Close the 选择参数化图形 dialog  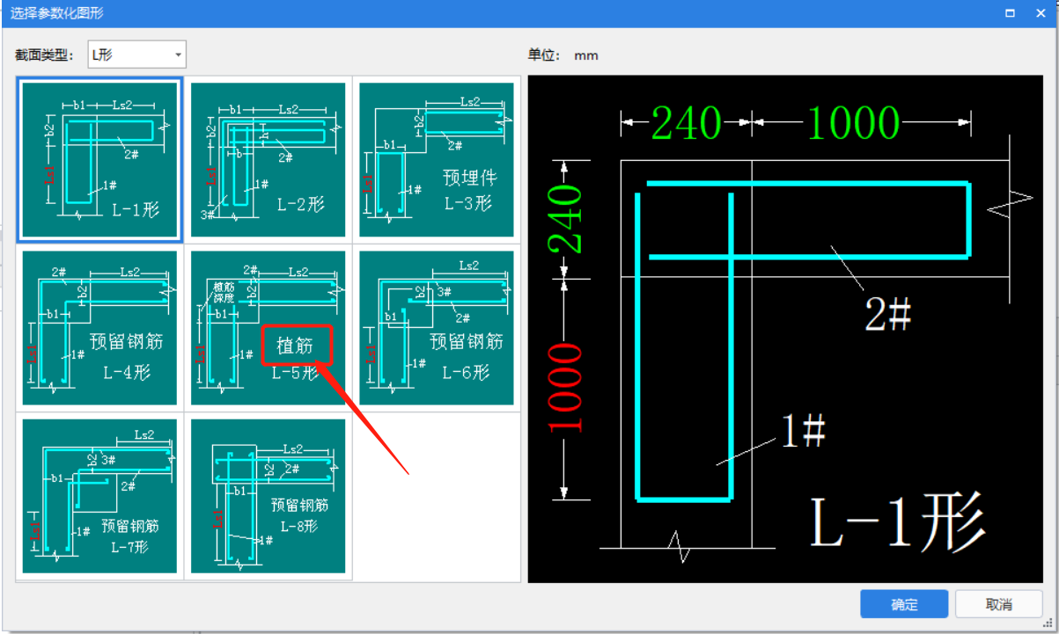pyautogui.click(x=1040, y=13)
